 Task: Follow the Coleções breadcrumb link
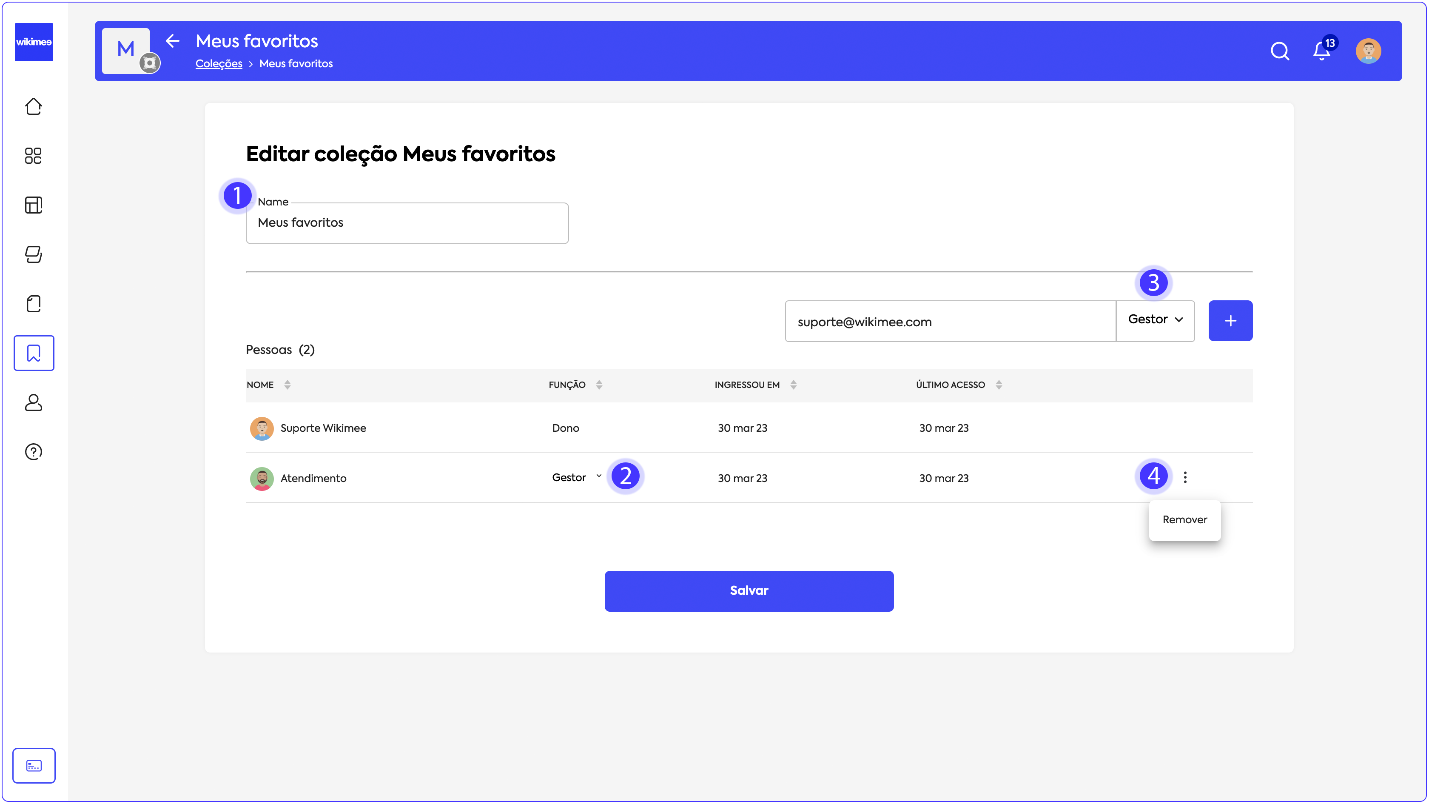click(219, 64)
